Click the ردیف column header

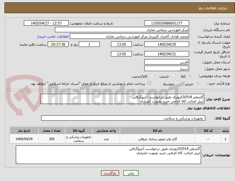point(225,131)
